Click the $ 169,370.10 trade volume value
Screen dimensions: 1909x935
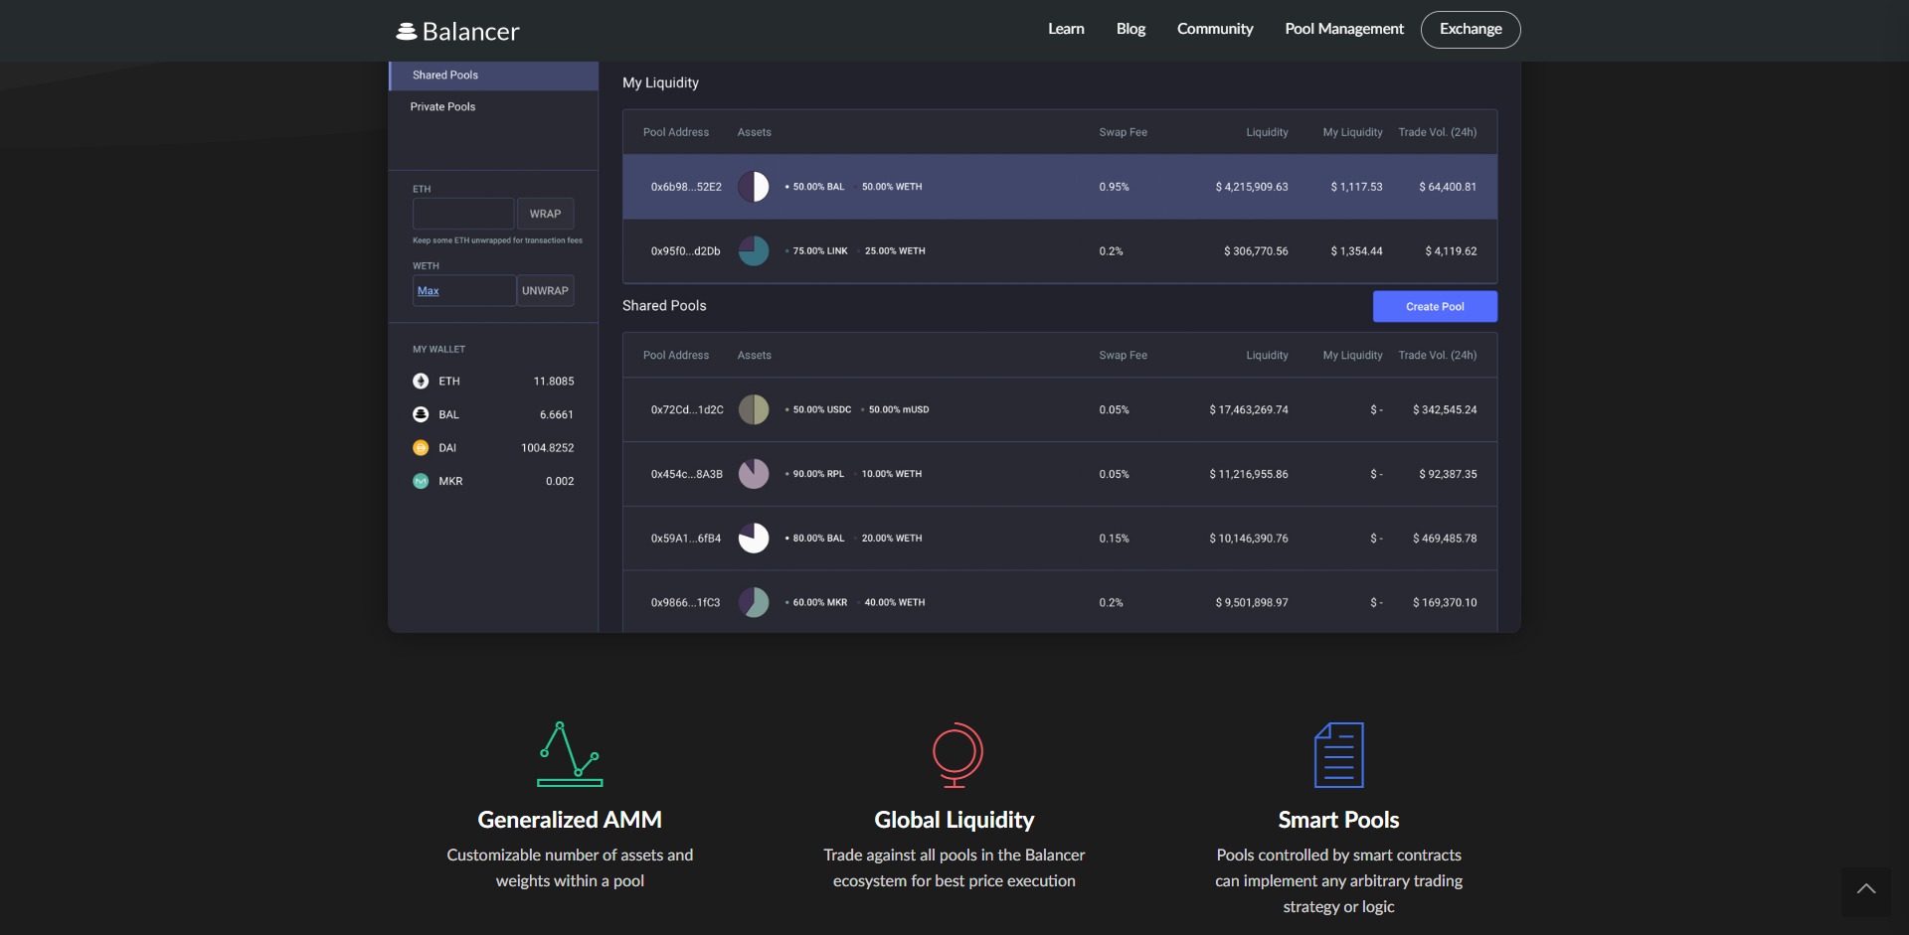pos(1445,602)
